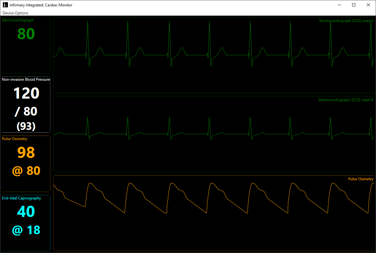Select the systolic pressure reading 120

click(26, 93)
